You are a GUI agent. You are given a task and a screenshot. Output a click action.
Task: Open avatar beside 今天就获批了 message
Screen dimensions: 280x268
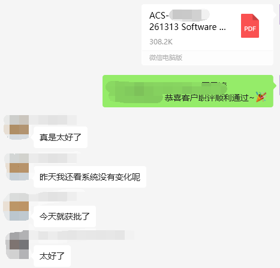pyautogui.click(x=17, y=207)
